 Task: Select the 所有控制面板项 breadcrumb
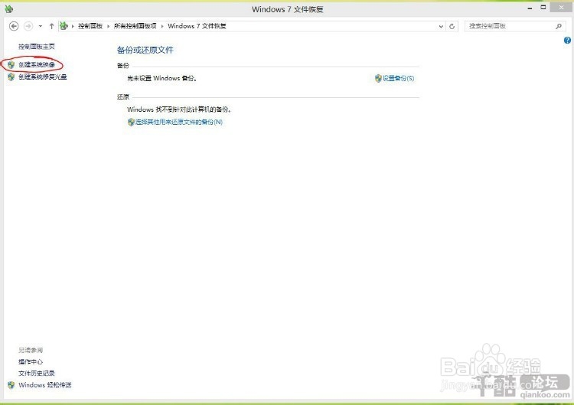pyautogui.click(x=135, y=26)
